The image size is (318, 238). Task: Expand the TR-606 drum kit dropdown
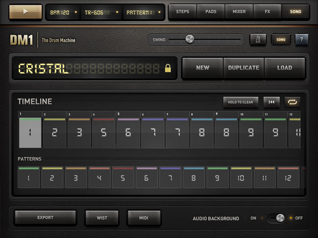101,12
